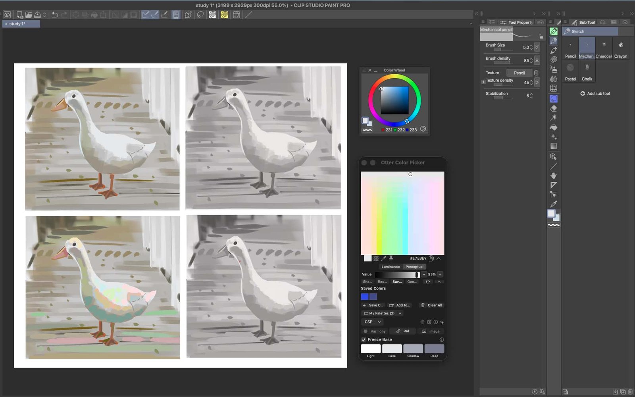Select the Airbrush tool icon
635x397 pixels.
coord(554,69)
